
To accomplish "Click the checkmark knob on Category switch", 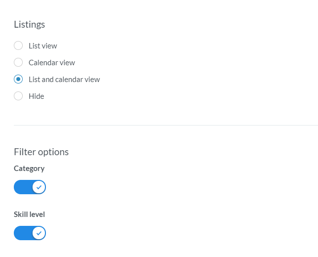I will click(39, 187).
